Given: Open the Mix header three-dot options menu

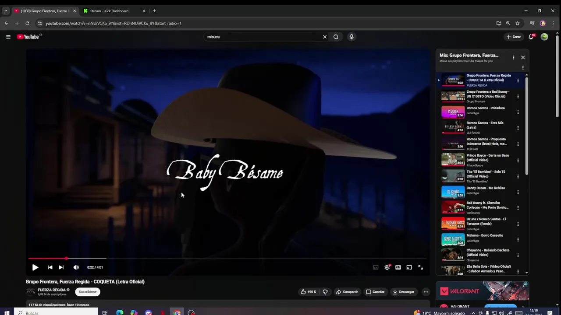Looking at the screenshot, I should click(514, 57).
